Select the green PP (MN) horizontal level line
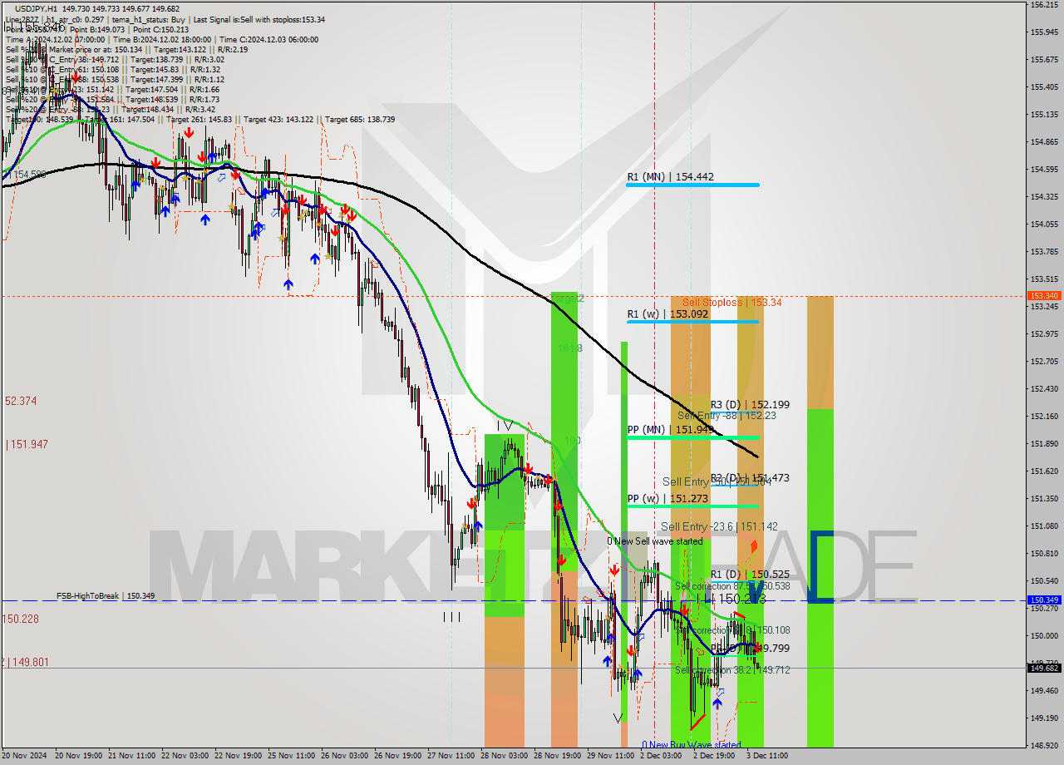The image size is (1064, 765). [692, 437]
